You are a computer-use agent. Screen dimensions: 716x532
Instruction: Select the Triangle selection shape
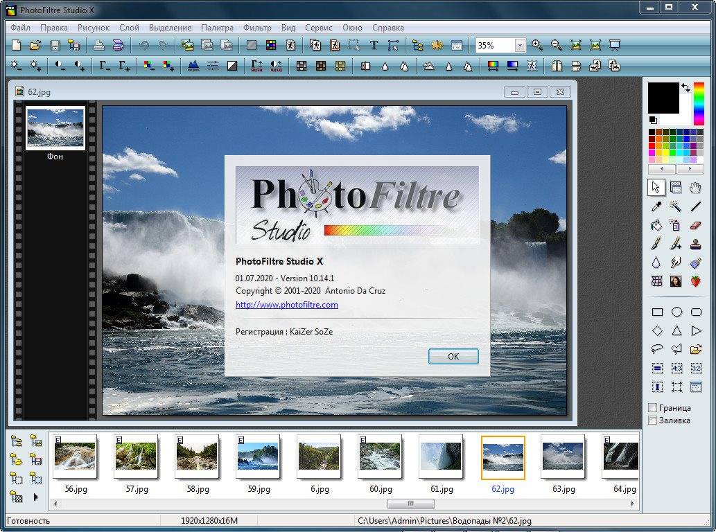point(676,331)
